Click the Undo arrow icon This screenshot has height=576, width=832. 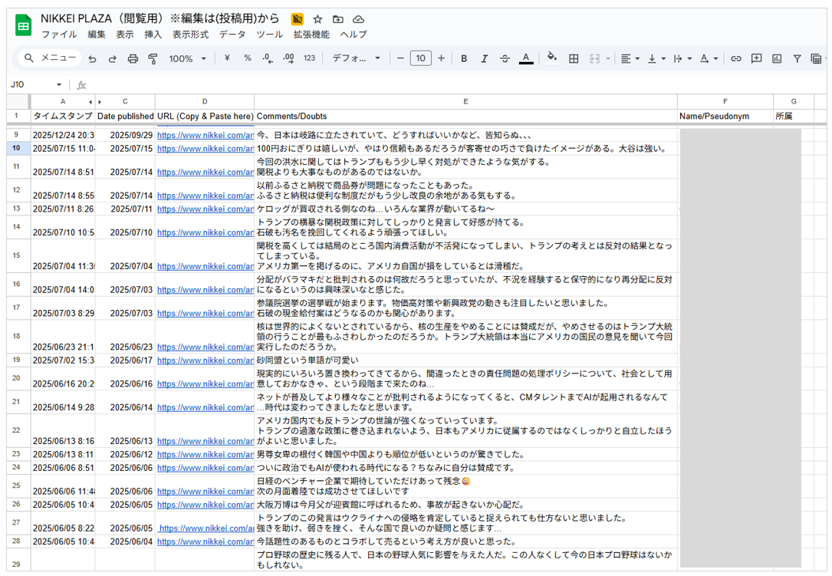92,58
